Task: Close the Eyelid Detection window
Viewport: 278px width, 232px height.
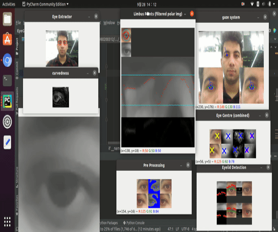Action: [x=268, y=167]
